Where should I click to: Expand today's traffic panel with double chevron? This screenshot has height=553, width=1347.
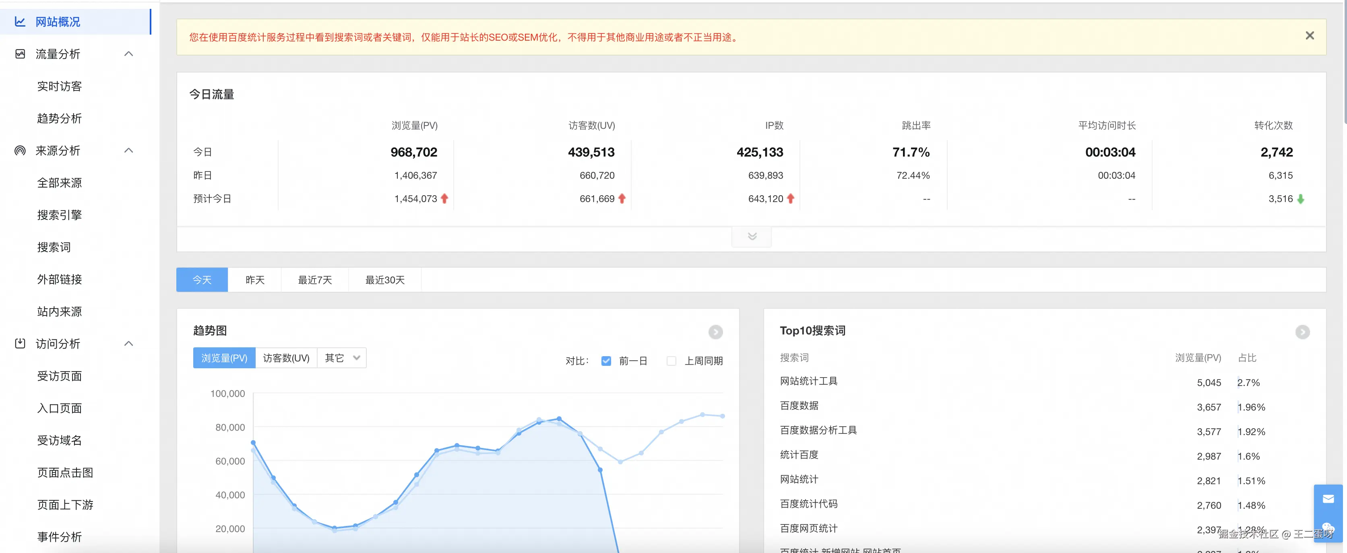point(752,236)
